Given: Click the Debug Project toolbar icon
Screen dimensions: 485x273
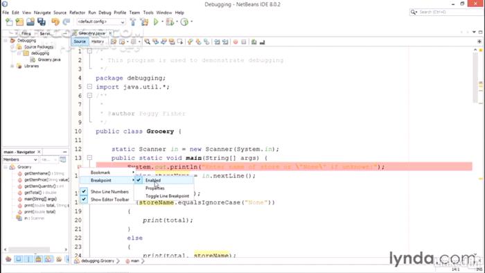Looking at the screenshot, I should click(x=170, y=21).
